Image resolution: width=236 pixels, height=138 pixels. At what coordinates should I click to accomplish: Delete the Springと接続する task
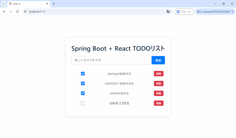(x=159, y=74)
